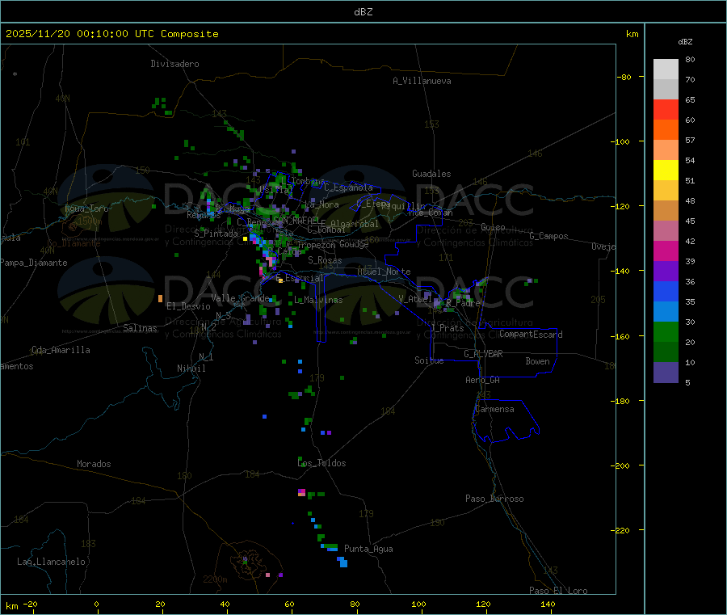Click the Salinas map label

point(140,328)
